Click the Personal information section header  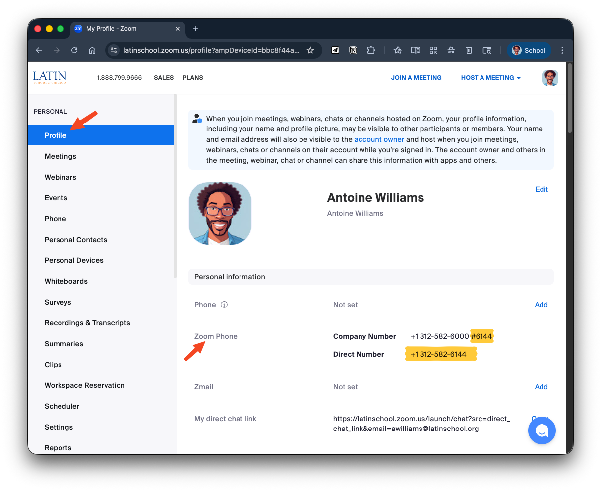pyautogui.click(x=371, y=277)
